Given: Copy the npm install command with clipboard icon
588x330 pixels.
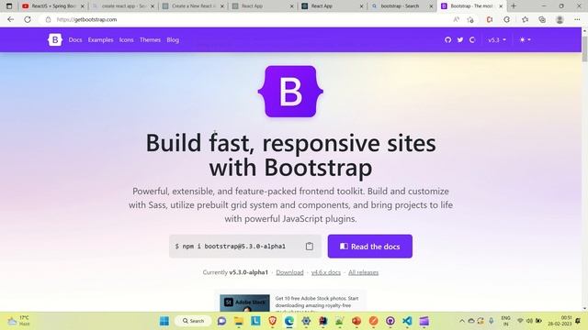Looking at the screenshot, I should tap(310, 247).
